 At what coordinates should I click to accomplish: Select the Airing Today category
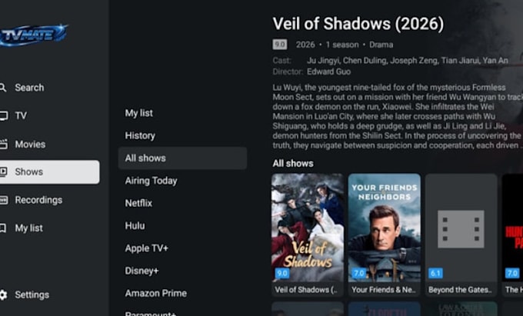point(151,181)
